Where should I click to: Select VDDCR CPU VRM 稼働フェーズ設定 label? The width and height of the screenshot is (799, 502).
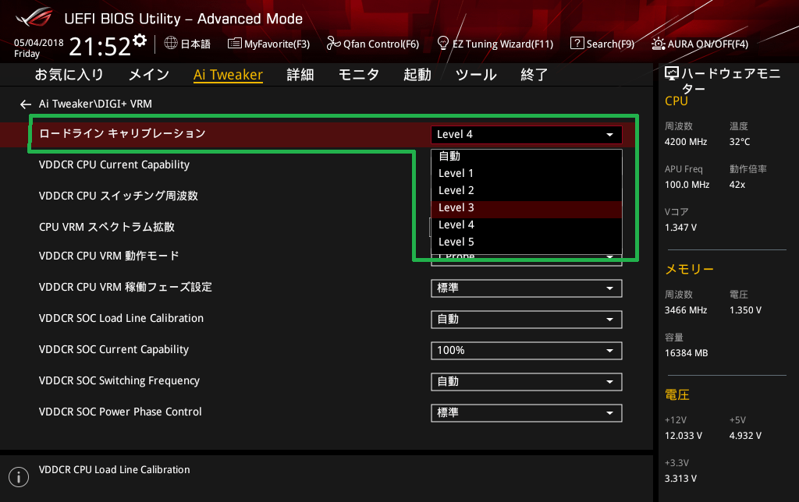click(126, 287)
